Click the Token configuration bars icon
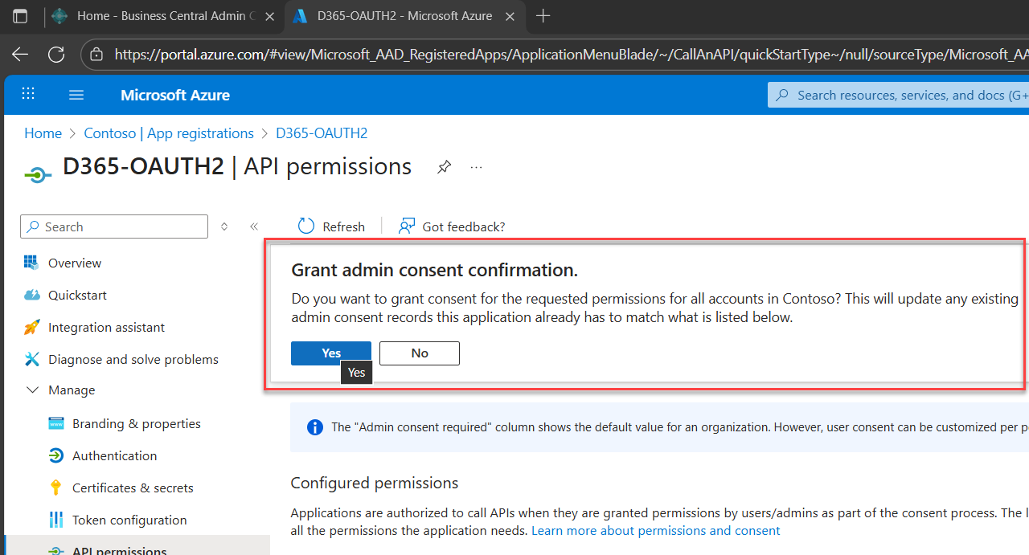1029x555 pixels. pyautogui.click(x=56, y=520)
